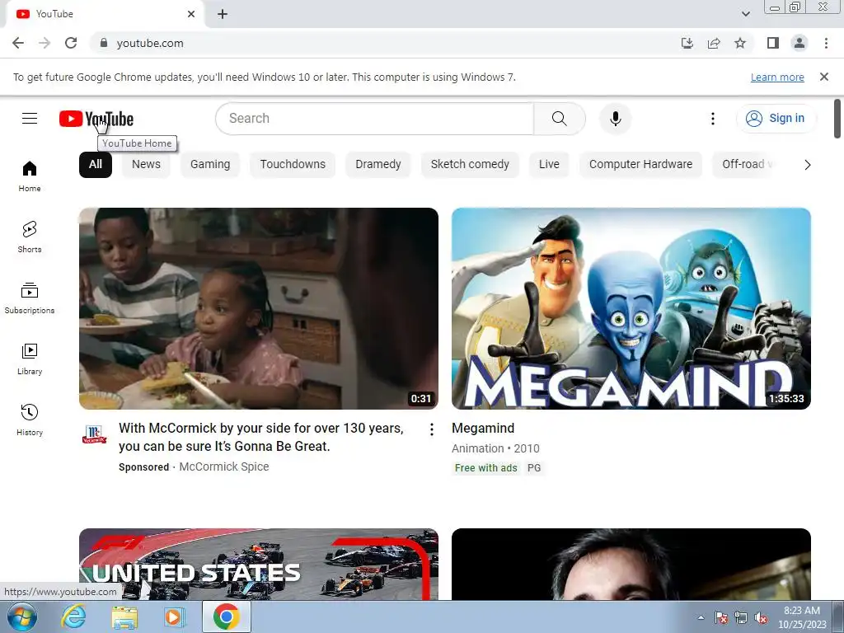The height and width of the screenshot is (633, 844).
Task: Open Home in the sidebar
Action: [x=30, y=176]
